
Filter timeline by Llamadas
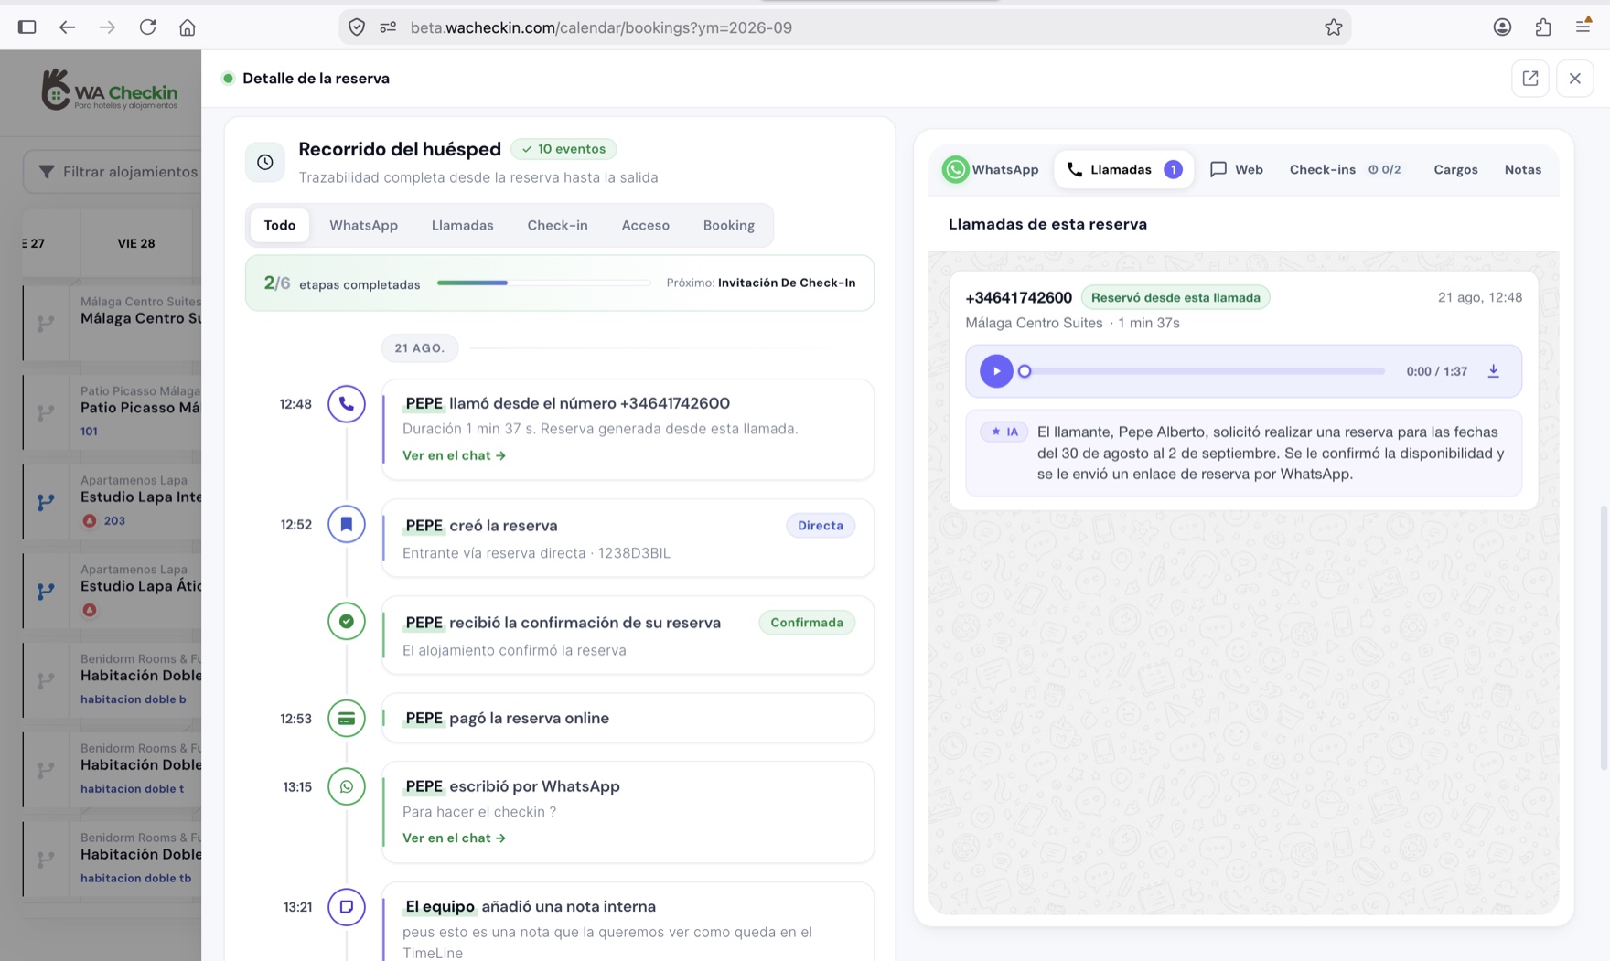pos(462,225)
